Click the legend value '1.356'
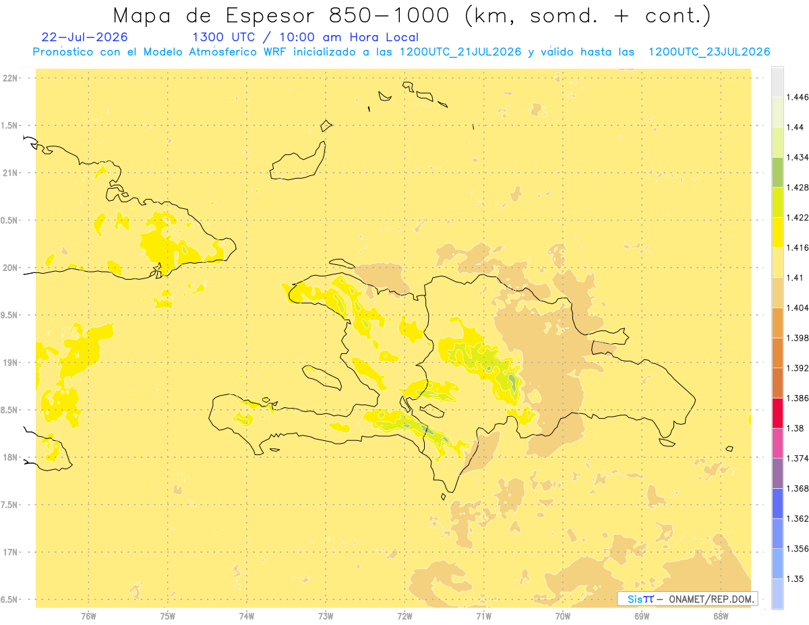This screenshot has height=625, width=809. 798,549
